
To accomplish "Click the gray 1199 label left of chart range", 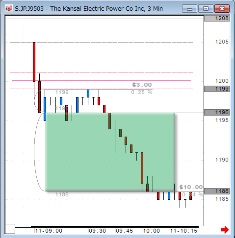I will [62, 92].
